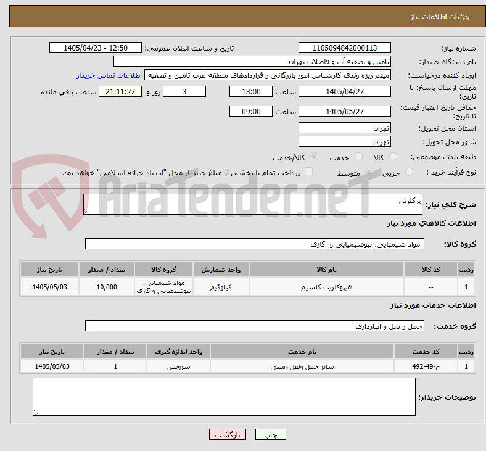Image resolution: width=486 pixels, height=451 pixels.
Task: Click the goods table گروه کالا header
Action: pyautogui.click(x=163, y=270)
